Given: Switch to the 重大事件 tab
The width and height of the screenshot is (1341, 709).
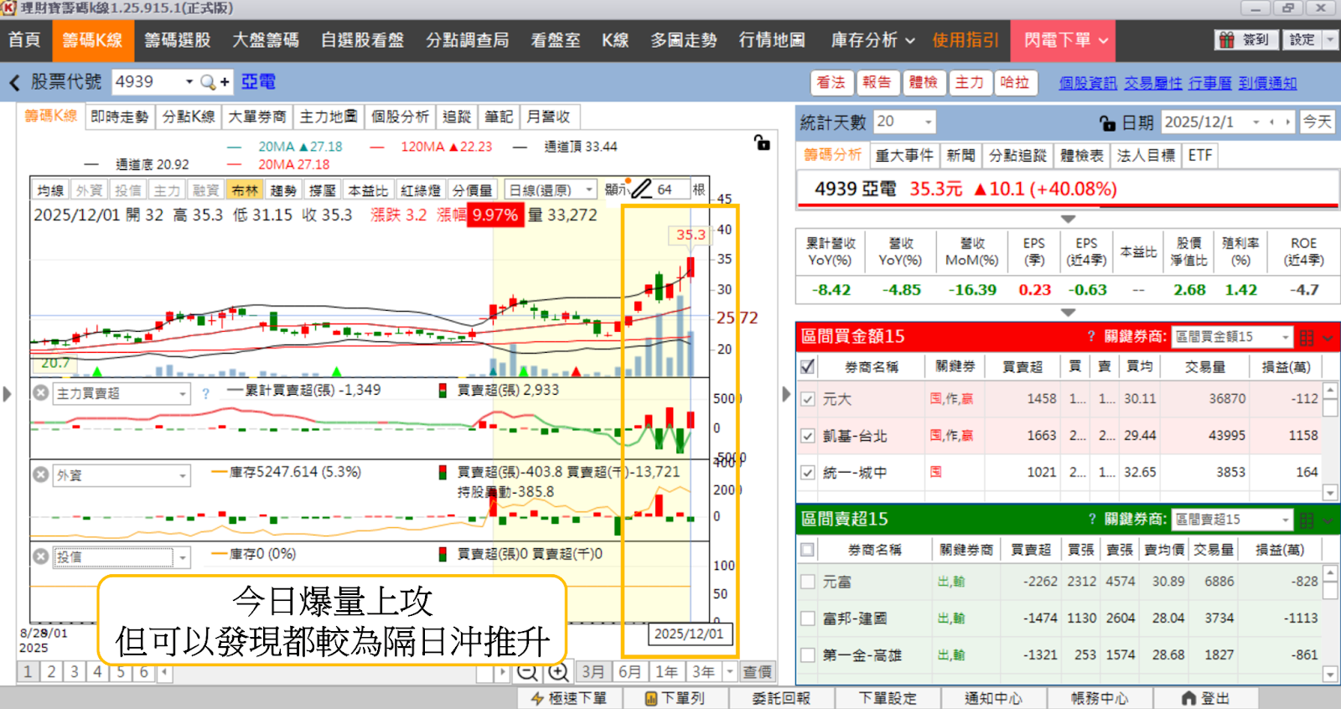Looking at the screenshot, I should point(904,155).
